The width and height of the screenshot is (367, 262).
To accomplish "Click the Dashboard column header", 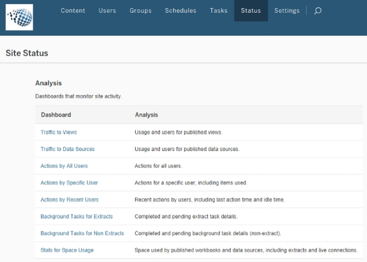I will [x=56, y=115].
